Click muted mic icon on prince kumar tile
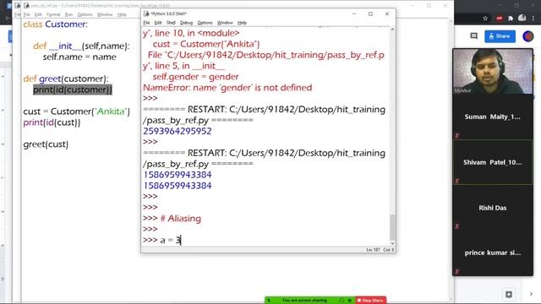 pos(457,272)
